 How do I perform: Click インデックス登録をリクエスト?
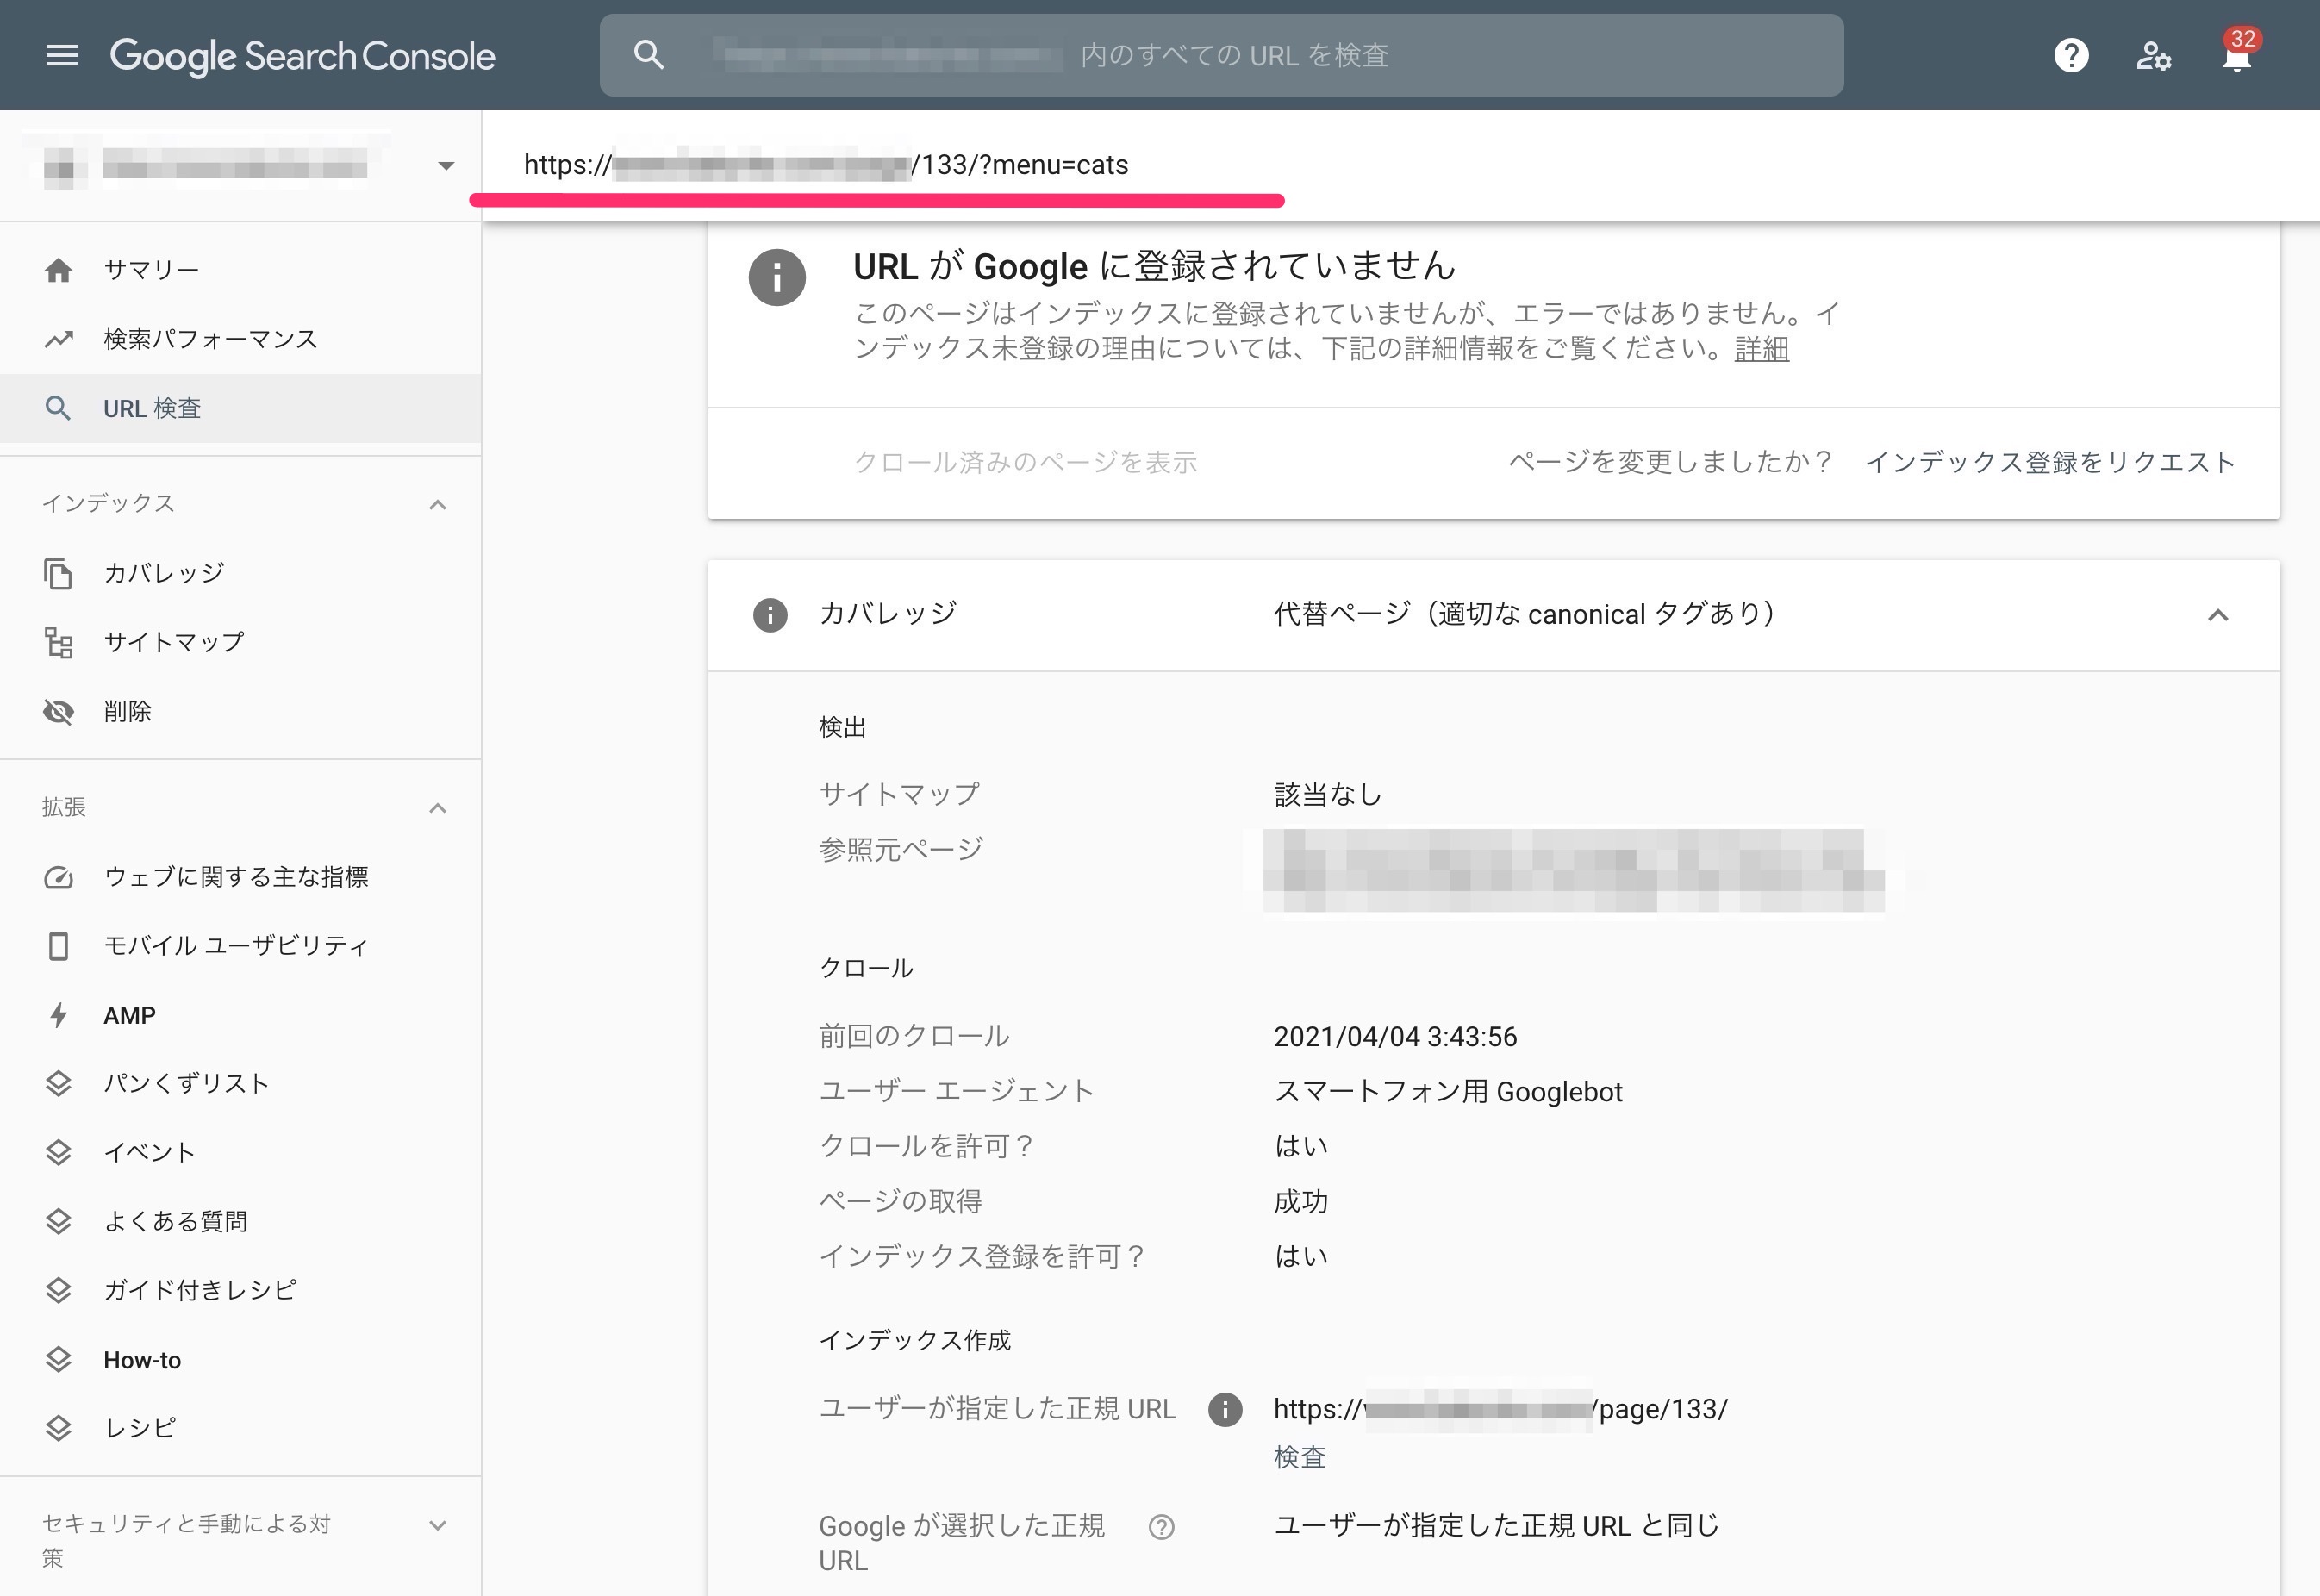(2050, 462)
